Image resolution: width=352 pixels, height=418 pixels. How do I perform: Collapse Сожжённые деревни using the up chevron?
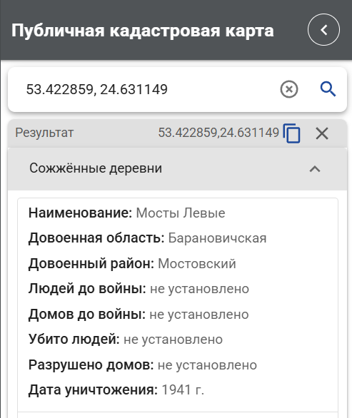click(315, 169)
